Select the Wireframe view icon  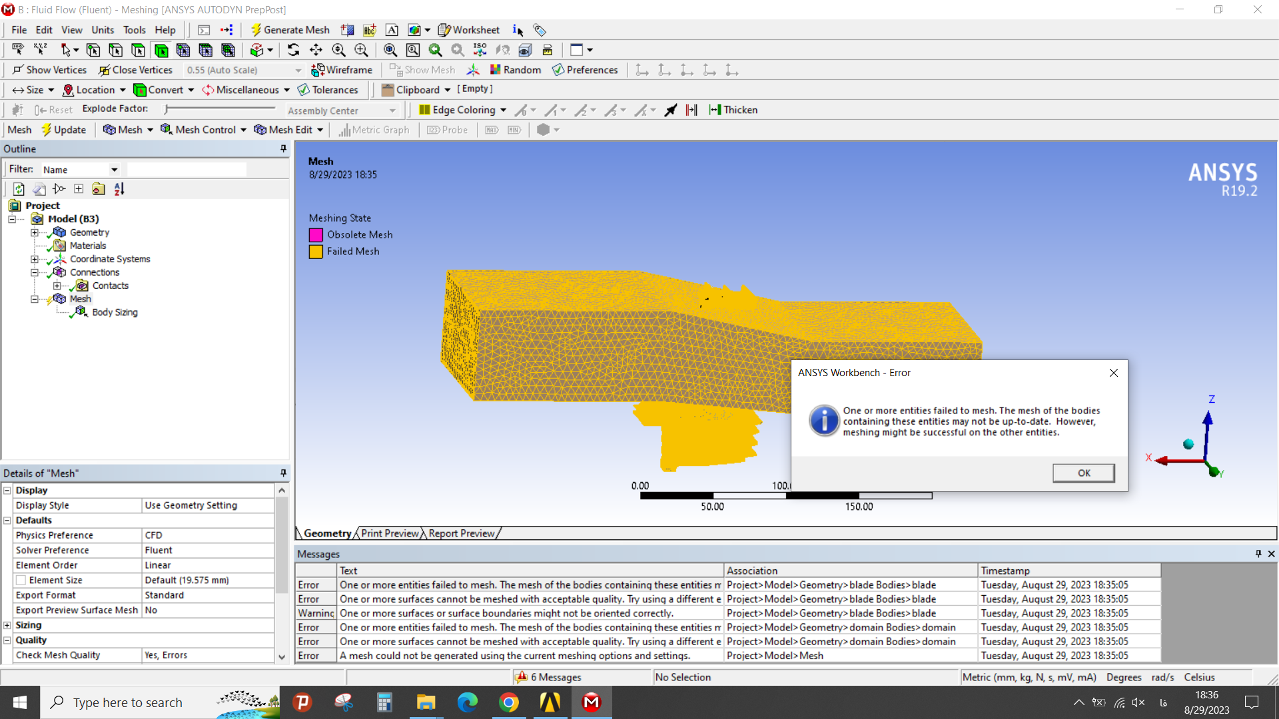click(x=318, y=70)
